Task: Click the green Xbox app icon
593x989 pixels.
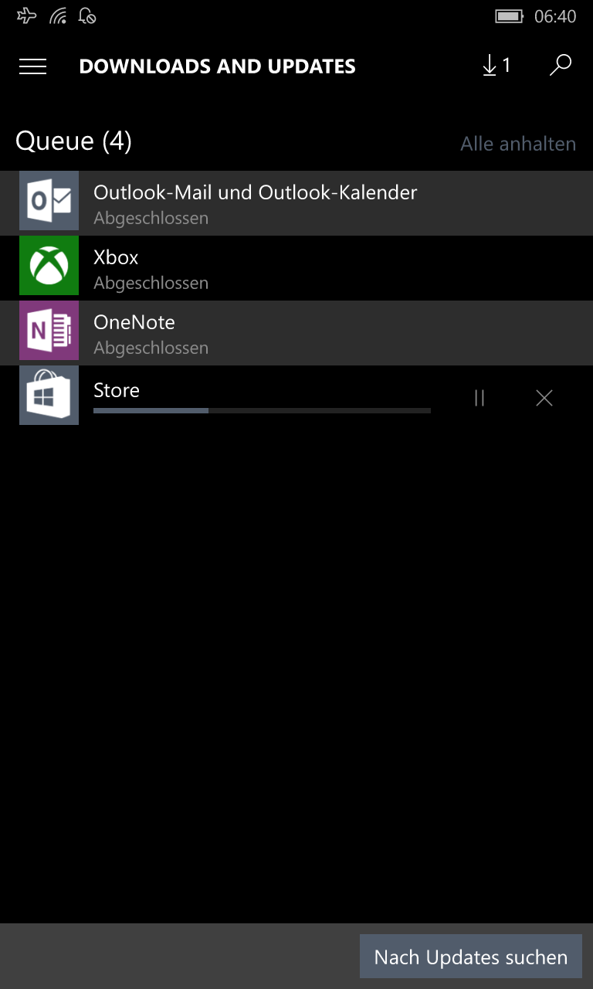Action: coord(49,266)
